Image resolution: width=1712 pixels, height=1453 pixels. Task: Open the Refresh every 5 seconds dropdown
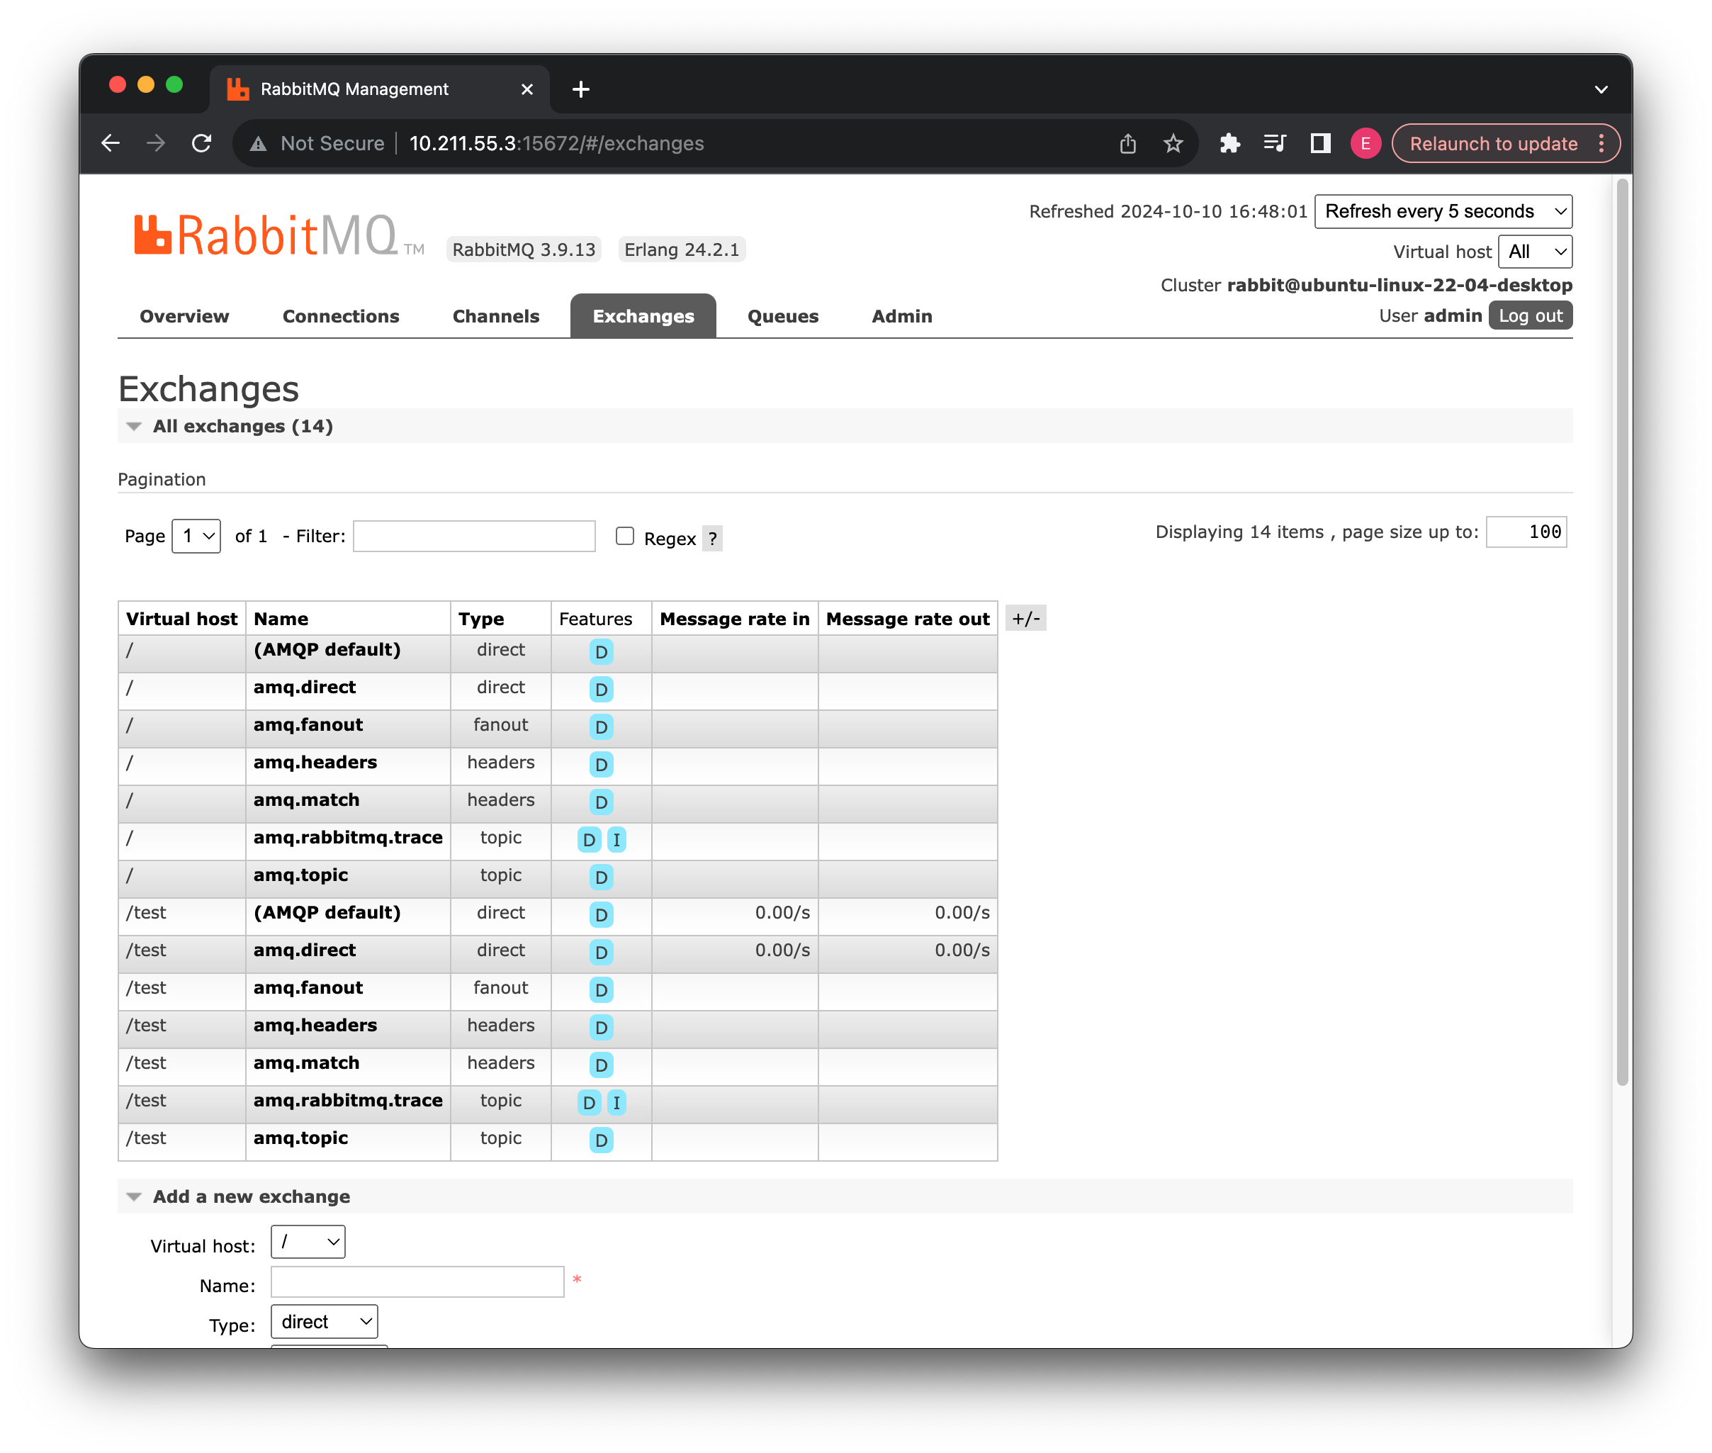[1443, 212]
